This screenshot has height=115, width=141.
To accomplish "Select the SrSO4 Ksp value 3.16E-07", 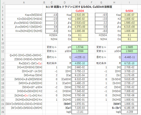I will [129, 15].
